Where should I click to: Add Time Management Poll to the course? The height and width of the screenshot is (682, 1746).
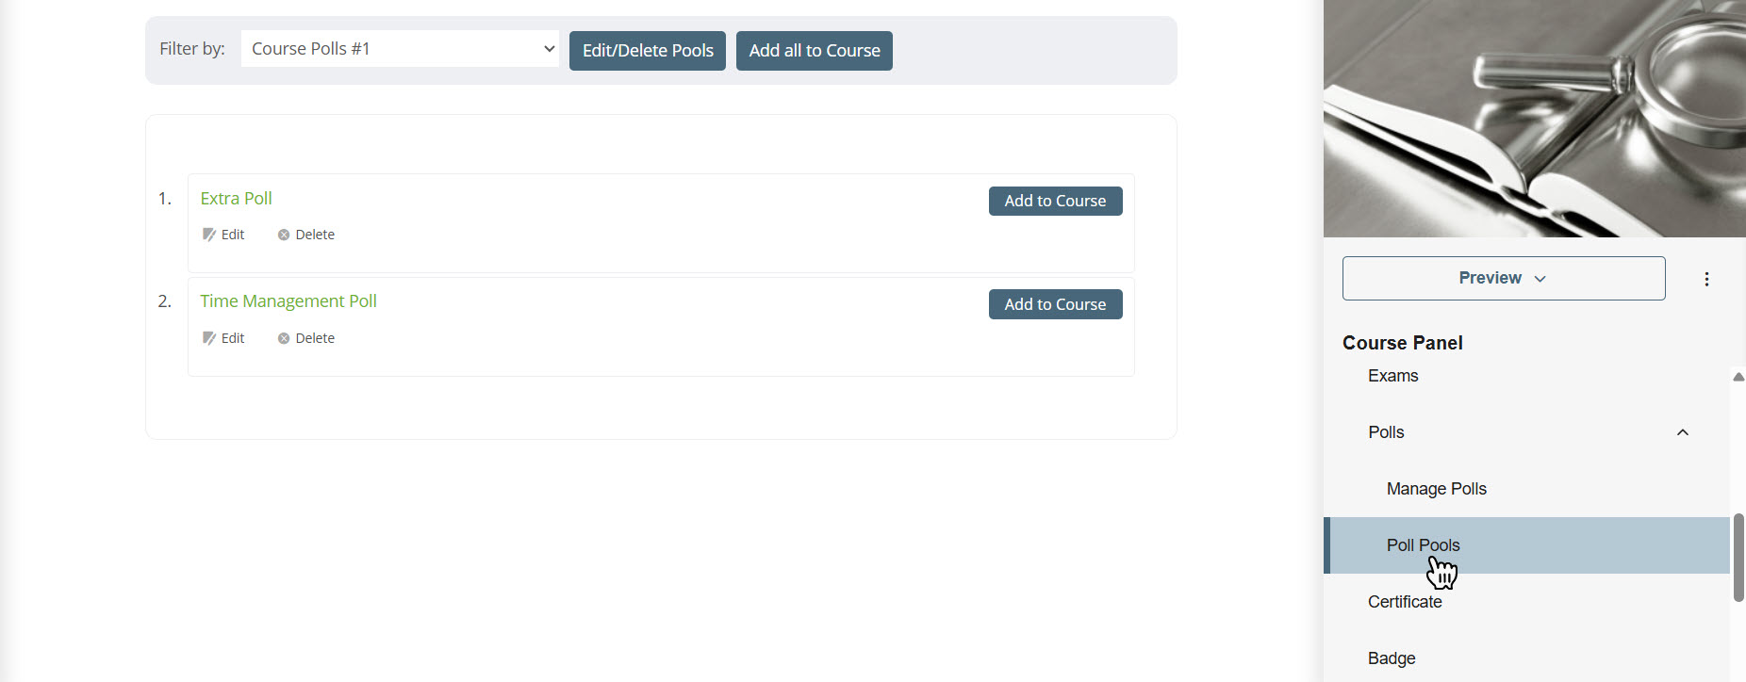click(1055, 304)
